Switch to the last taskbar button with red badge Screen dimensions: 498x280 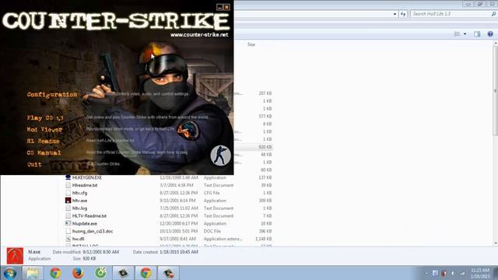168,273
